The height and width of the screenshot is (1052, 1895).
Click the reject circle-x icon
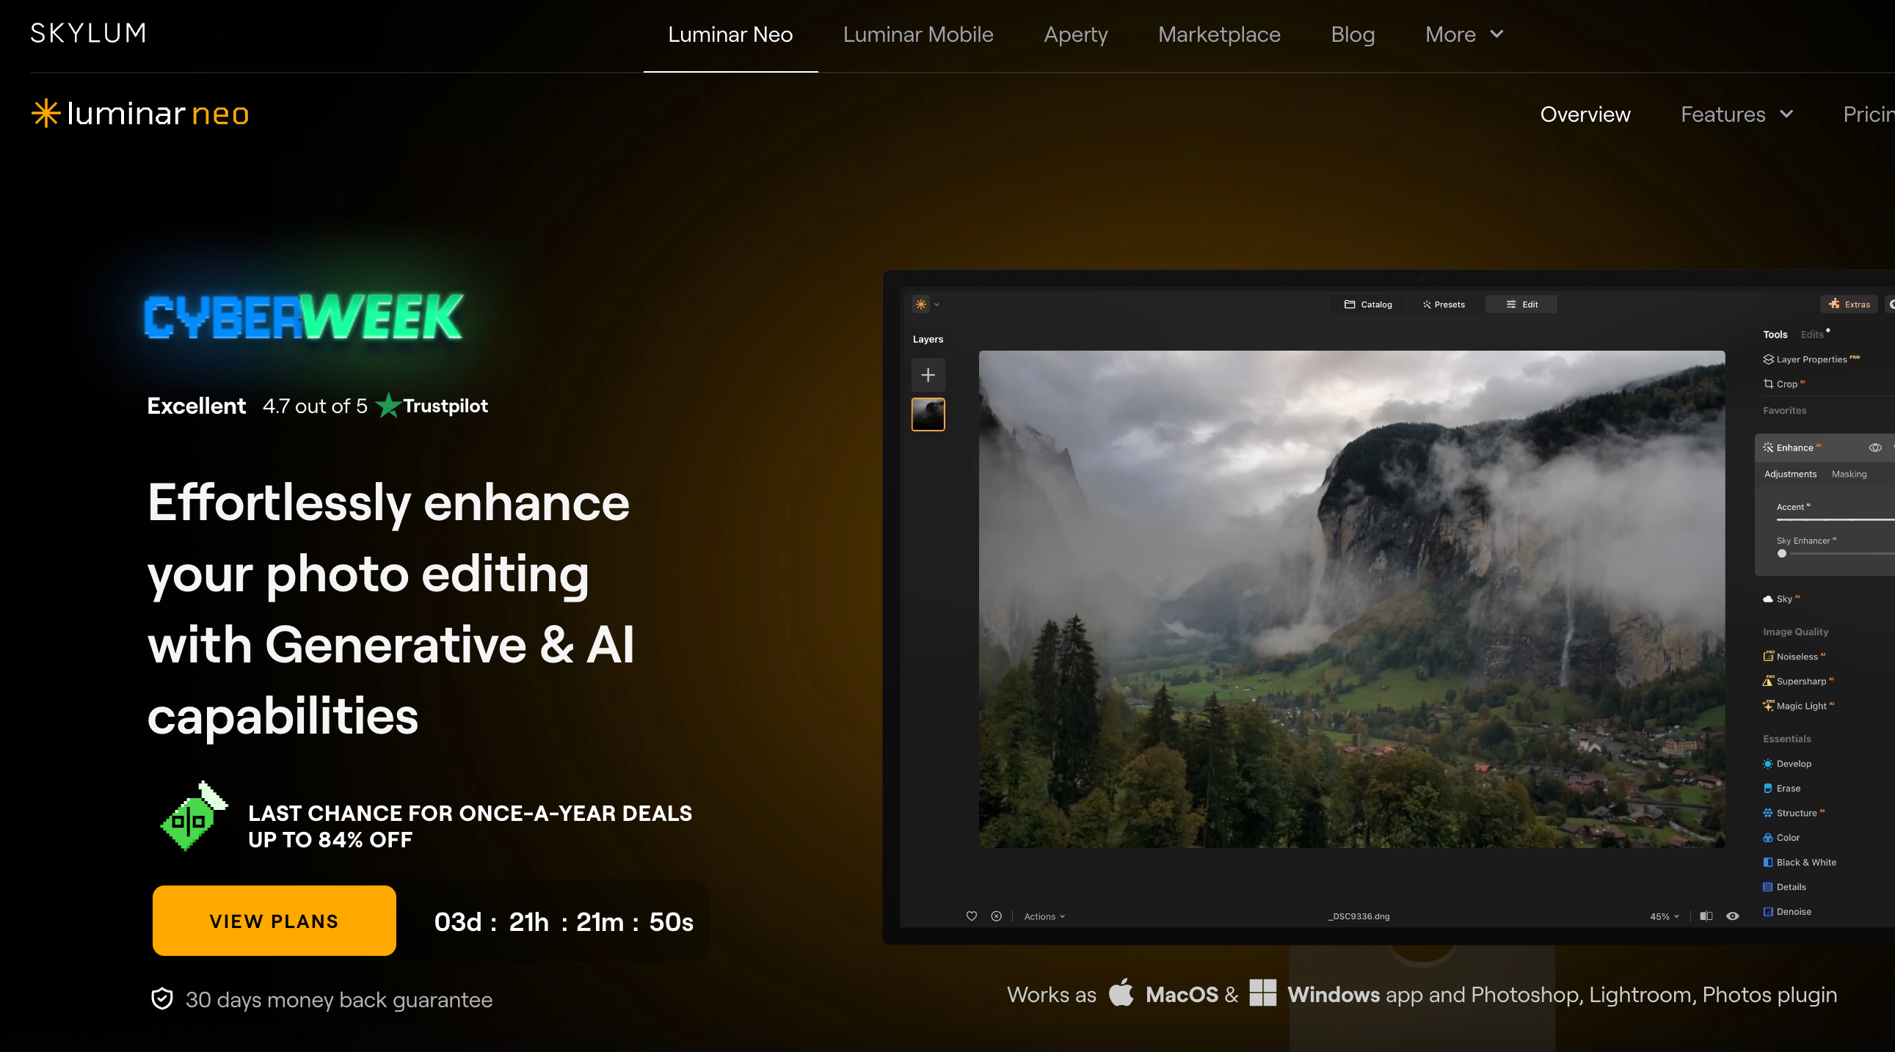[x=996, y=916]
